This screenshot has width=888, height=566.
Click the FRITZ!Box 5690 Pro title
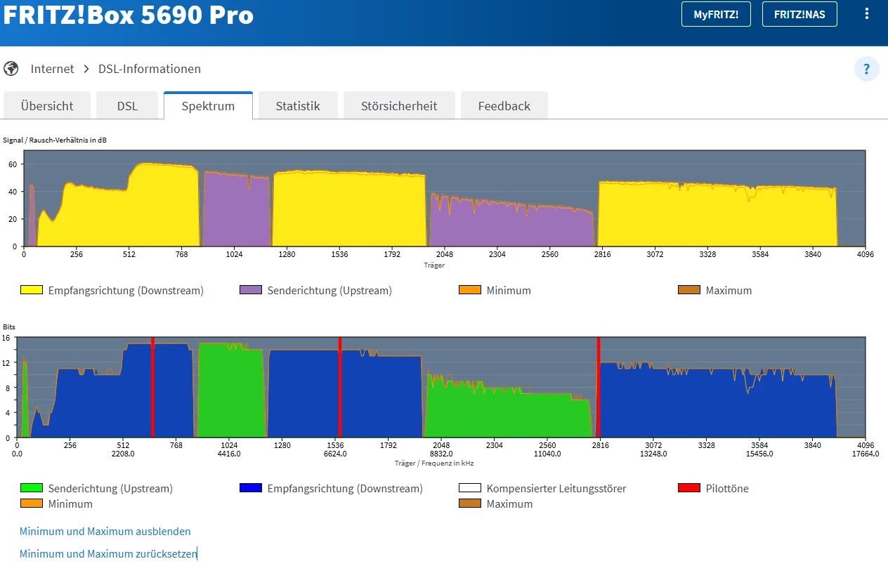coord(128,15)
